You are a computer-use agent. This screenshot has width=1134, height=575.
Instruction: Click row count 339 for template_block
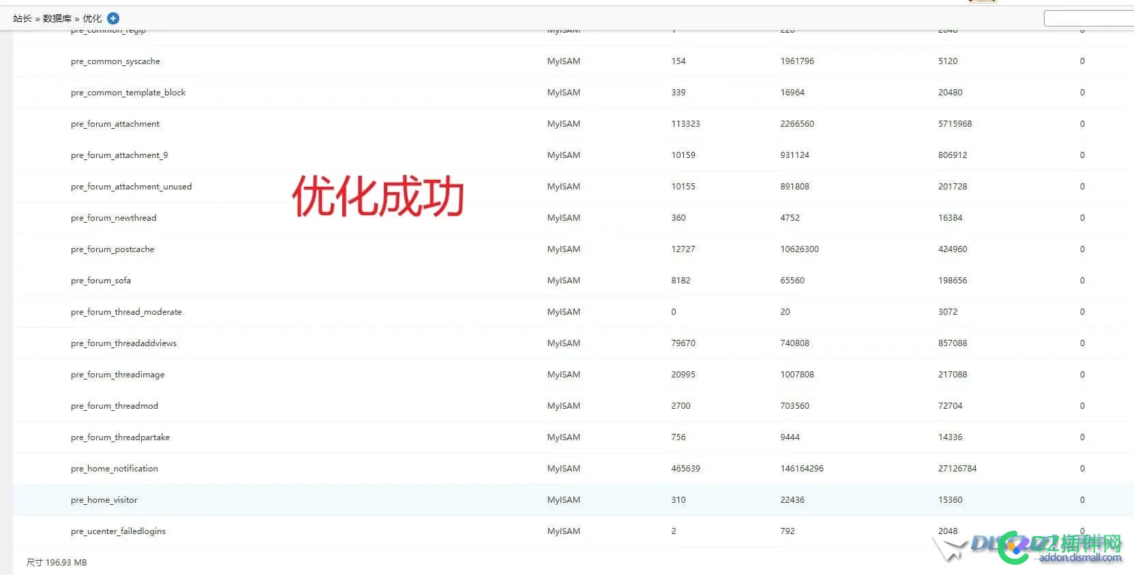point(678,93)
